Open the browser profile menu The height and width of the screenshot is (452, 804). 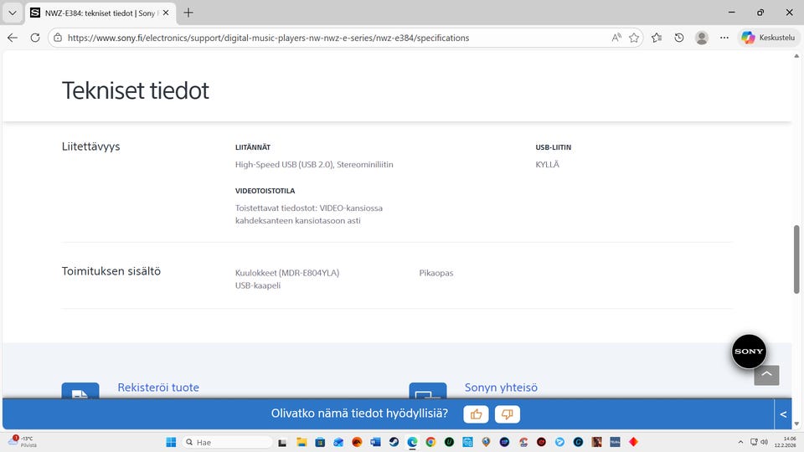tap(702, 38)
